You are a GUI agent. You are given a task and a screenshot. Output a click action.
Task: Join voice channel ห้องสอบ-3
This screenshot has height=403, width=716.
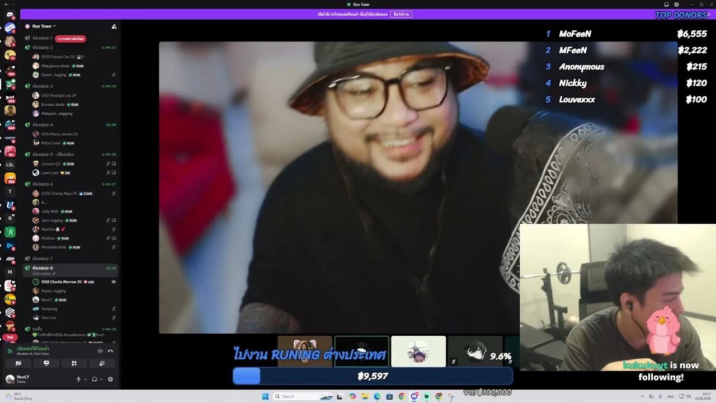pyautogui.click(x=70, y=86)
